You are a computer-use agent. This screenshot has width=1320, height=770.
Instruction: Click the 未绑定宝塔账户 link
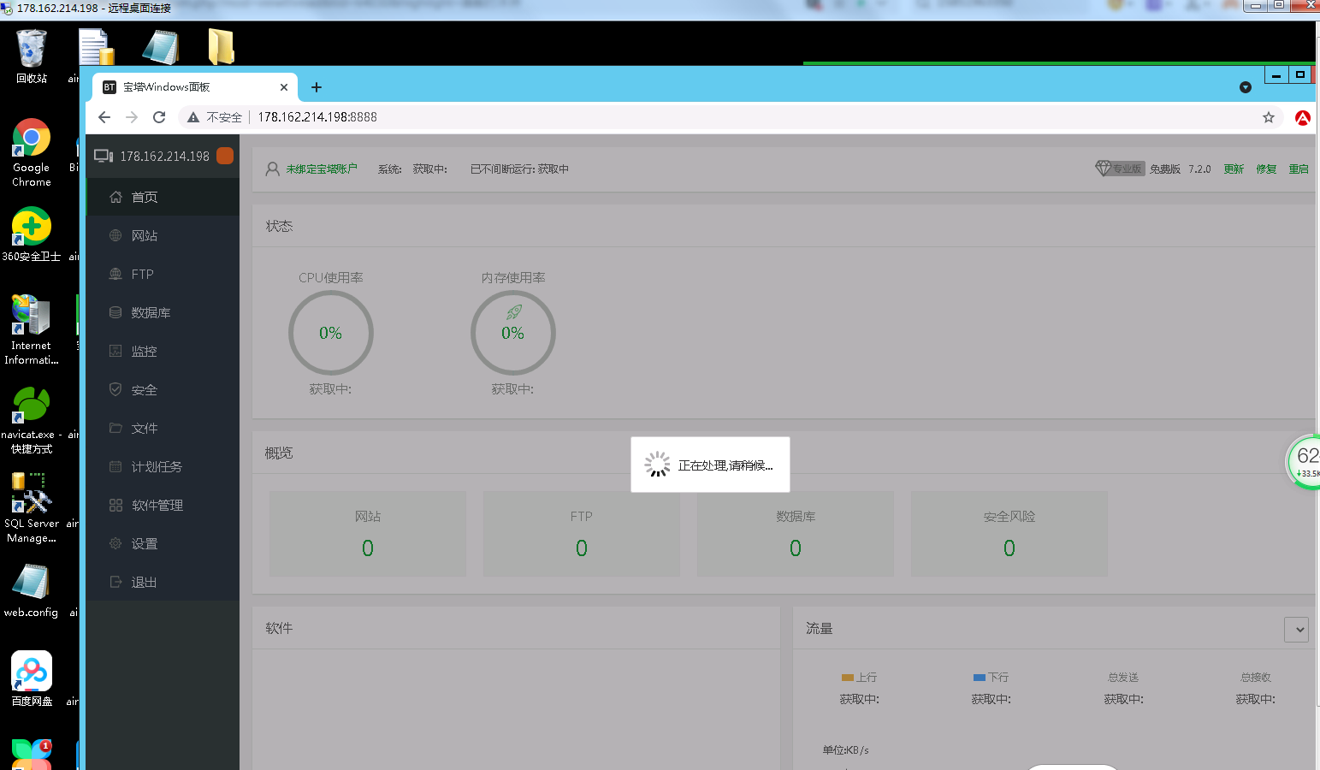coord(322,169)
